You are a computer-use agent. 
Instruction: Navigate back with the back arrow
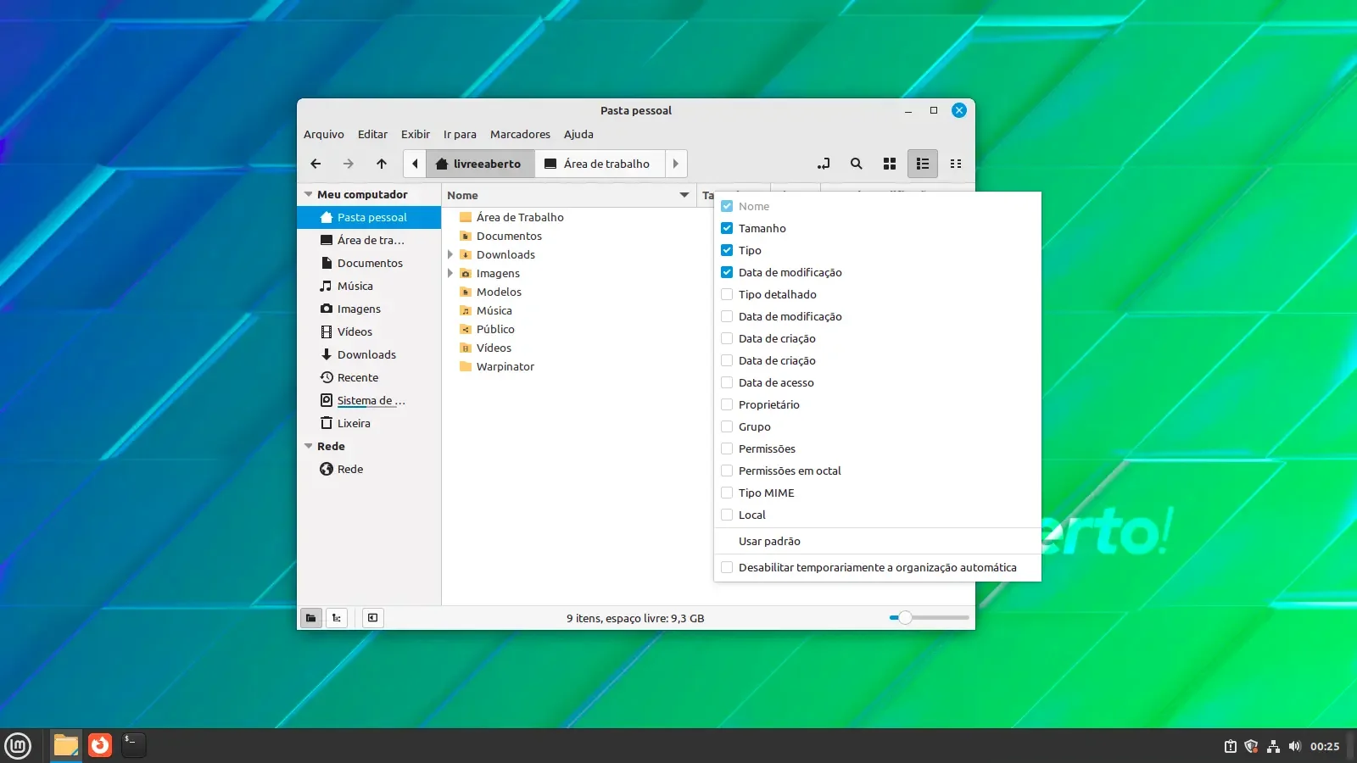pos(316,164)
